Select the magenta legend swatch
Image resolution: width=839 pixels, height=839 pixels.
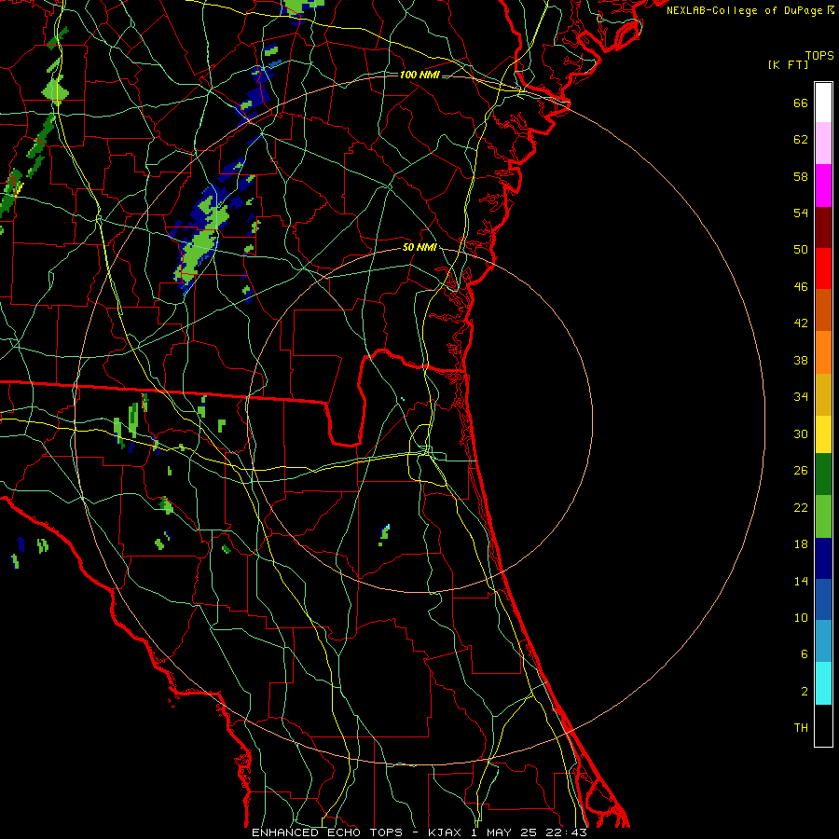(823, 186)
